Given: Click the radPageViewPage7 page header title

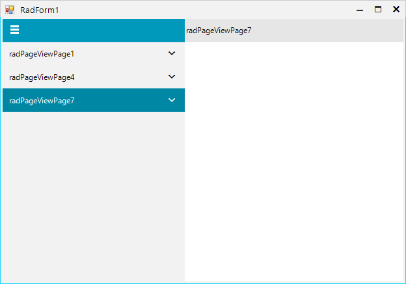Looking at the screenshot, I should point(219,31).
